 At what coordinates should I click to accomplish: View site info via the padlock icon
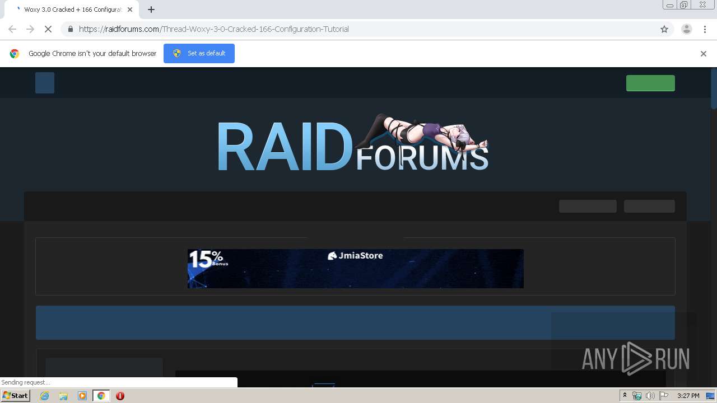point(70,29)
